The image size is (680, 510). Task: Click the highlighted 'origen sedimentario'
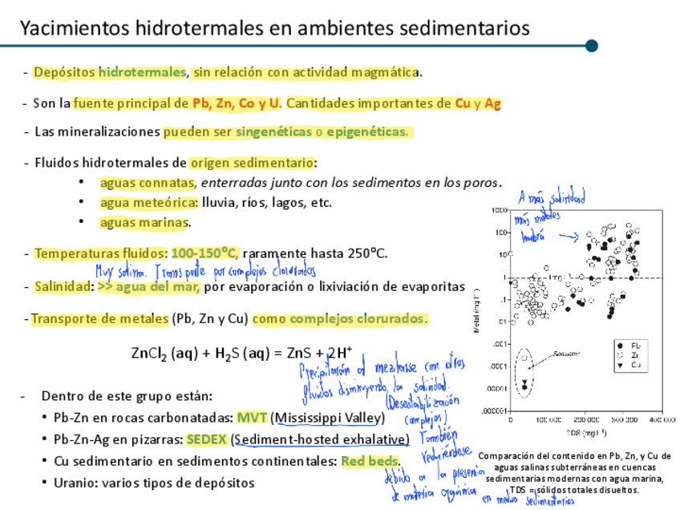click(253, 163)
